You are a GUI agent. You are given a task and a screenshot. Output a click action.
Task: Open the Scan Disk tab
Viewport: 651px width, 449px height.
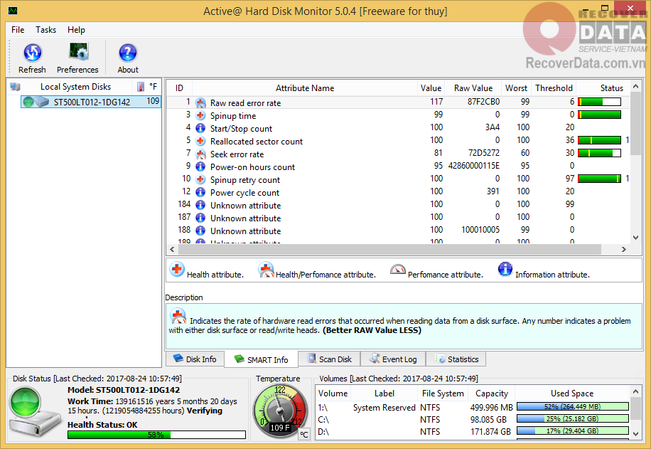pos(329,359)
